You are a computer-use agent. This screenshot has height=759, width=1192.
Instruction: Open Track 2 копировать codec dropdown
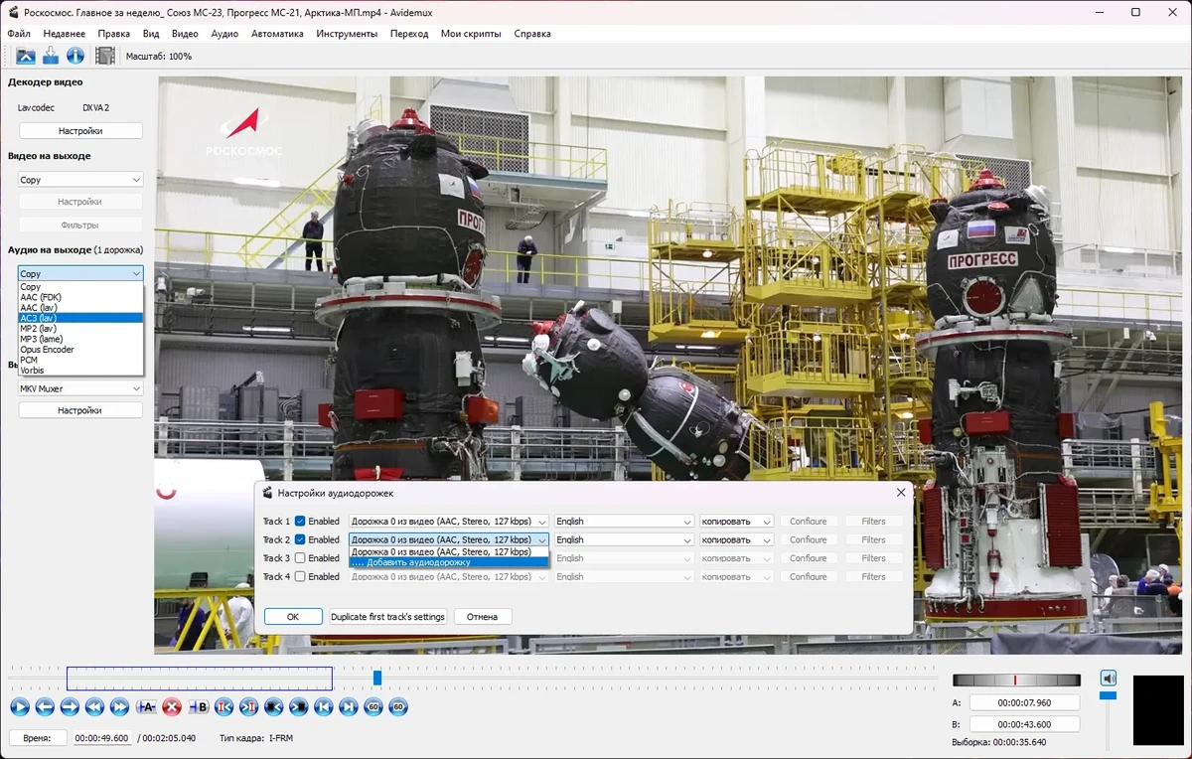pyautogui.click(x=736, y=539)
